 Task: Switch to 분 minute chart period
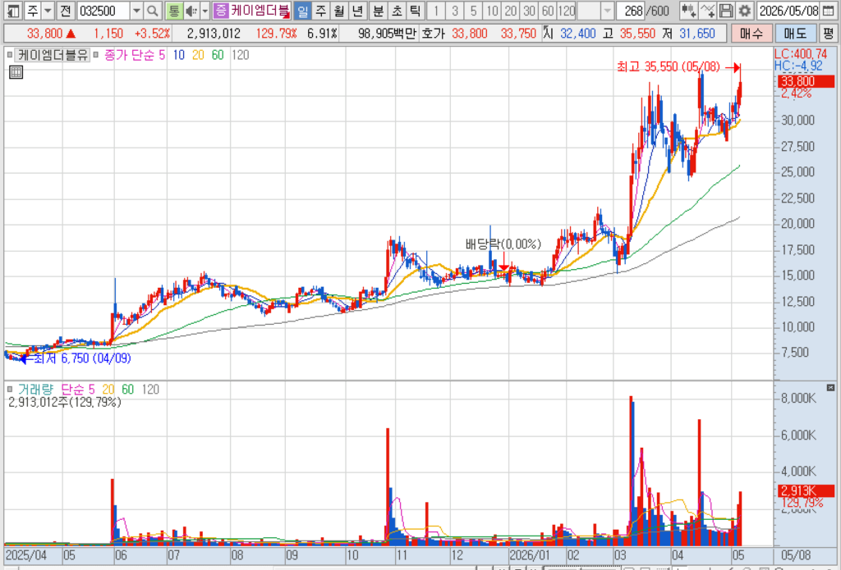coord(378,10)
